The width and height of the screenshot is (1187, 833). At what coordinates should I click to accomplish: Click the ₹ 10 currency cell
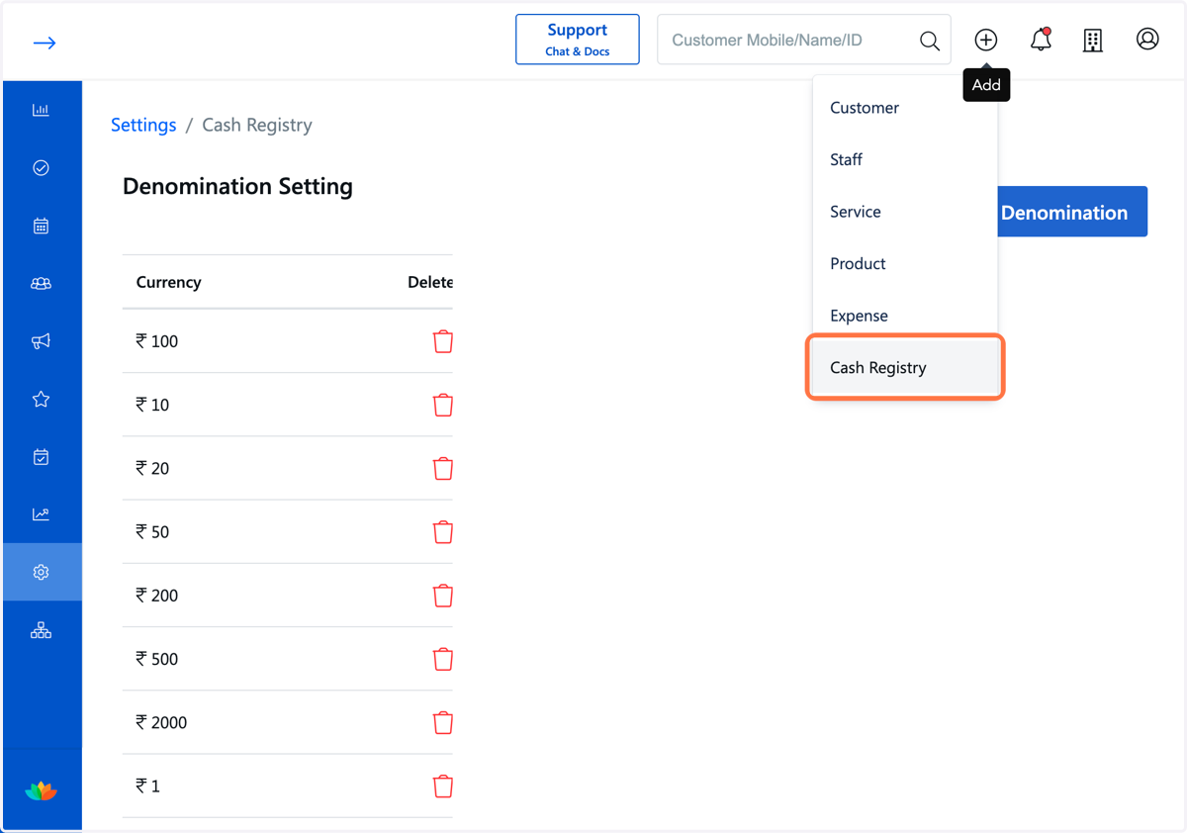click(x=152, y=405)
